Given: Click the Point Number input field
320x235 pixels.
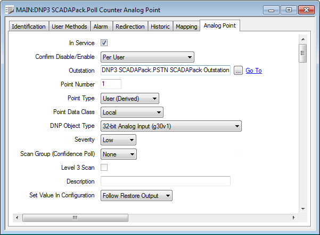Looking at the screenshot, I should 111,84.
